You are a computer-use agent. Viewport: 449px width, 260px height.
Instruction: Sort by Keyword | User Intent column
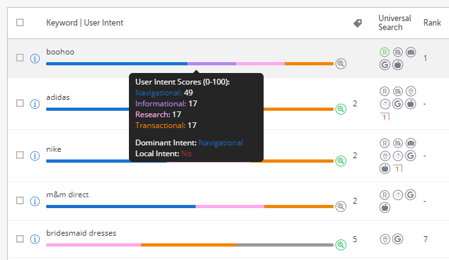[85, 23]
